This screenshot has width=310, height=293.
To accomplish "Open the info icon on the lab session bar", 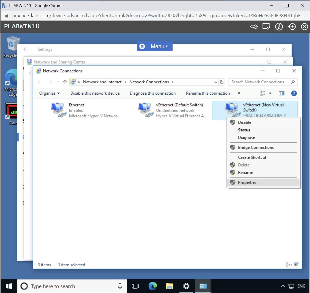I will coord(279,27).
